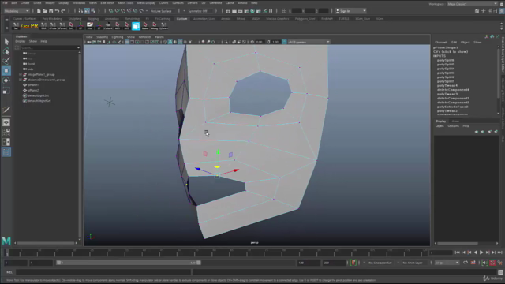
Task: Activate the Lasso select tool
Action: pyautogui.click(x=6, y=51)
